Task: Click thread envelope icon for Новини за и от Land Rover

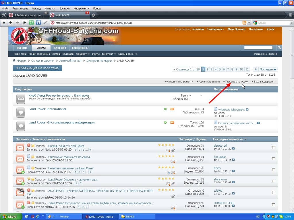Action: tap(20, 148)
